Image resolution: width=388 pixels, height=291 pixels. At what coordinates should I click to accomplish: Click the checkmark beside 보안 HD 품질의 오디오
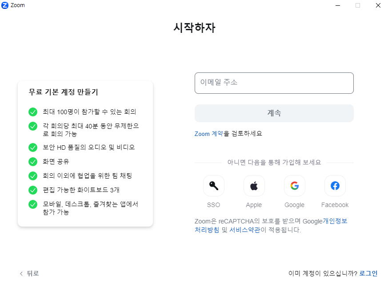pyautogui.click(x=33, y=147)
